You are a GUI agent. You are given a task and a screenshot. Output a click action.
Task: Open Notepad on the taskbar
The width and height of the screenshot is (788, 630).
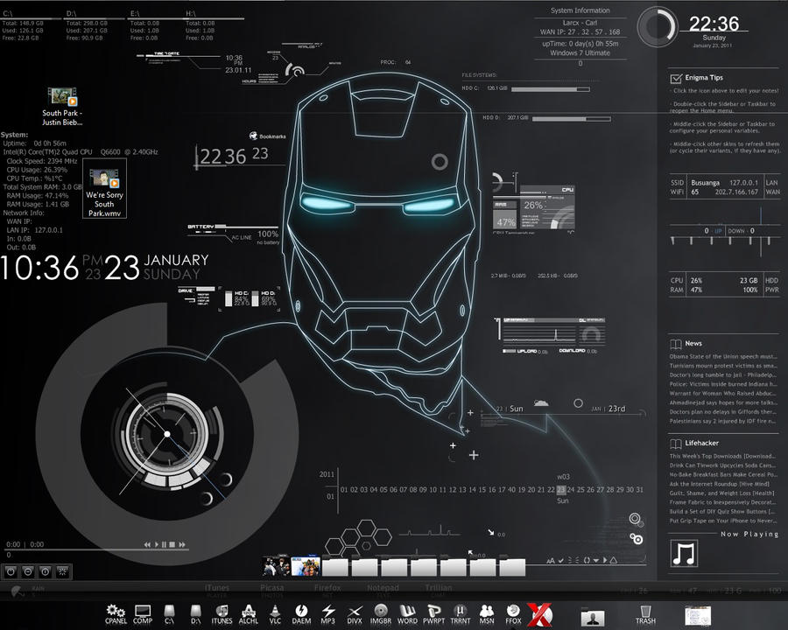[x=383, y=587]
